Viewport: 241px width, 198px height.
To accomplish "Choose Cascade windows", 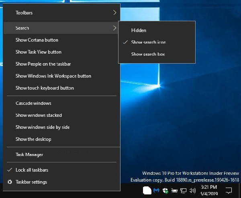I will pyautogui.click(x=61, y=103).
